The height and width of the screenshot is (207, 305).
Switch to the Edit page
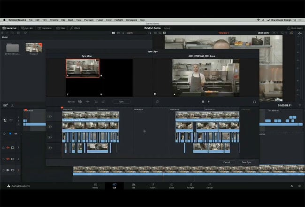pyautogui.click(x=133, y=186)
